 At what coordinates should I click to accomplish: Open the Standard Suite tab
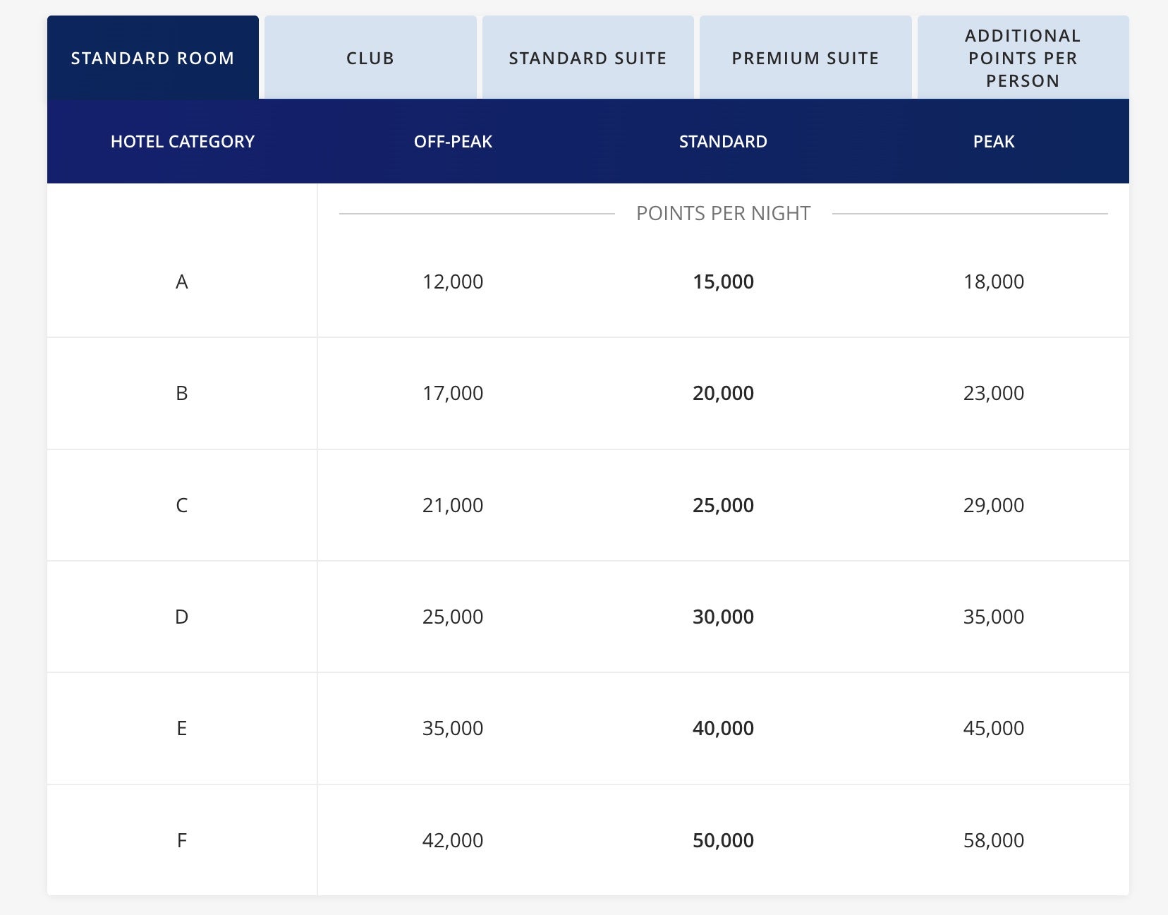point(588,58)
